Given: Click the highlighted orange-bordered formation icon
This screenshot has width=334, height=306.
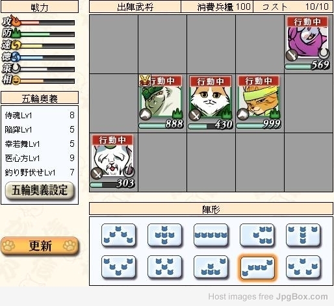Looking at the screenshot, I should (257, 268).
